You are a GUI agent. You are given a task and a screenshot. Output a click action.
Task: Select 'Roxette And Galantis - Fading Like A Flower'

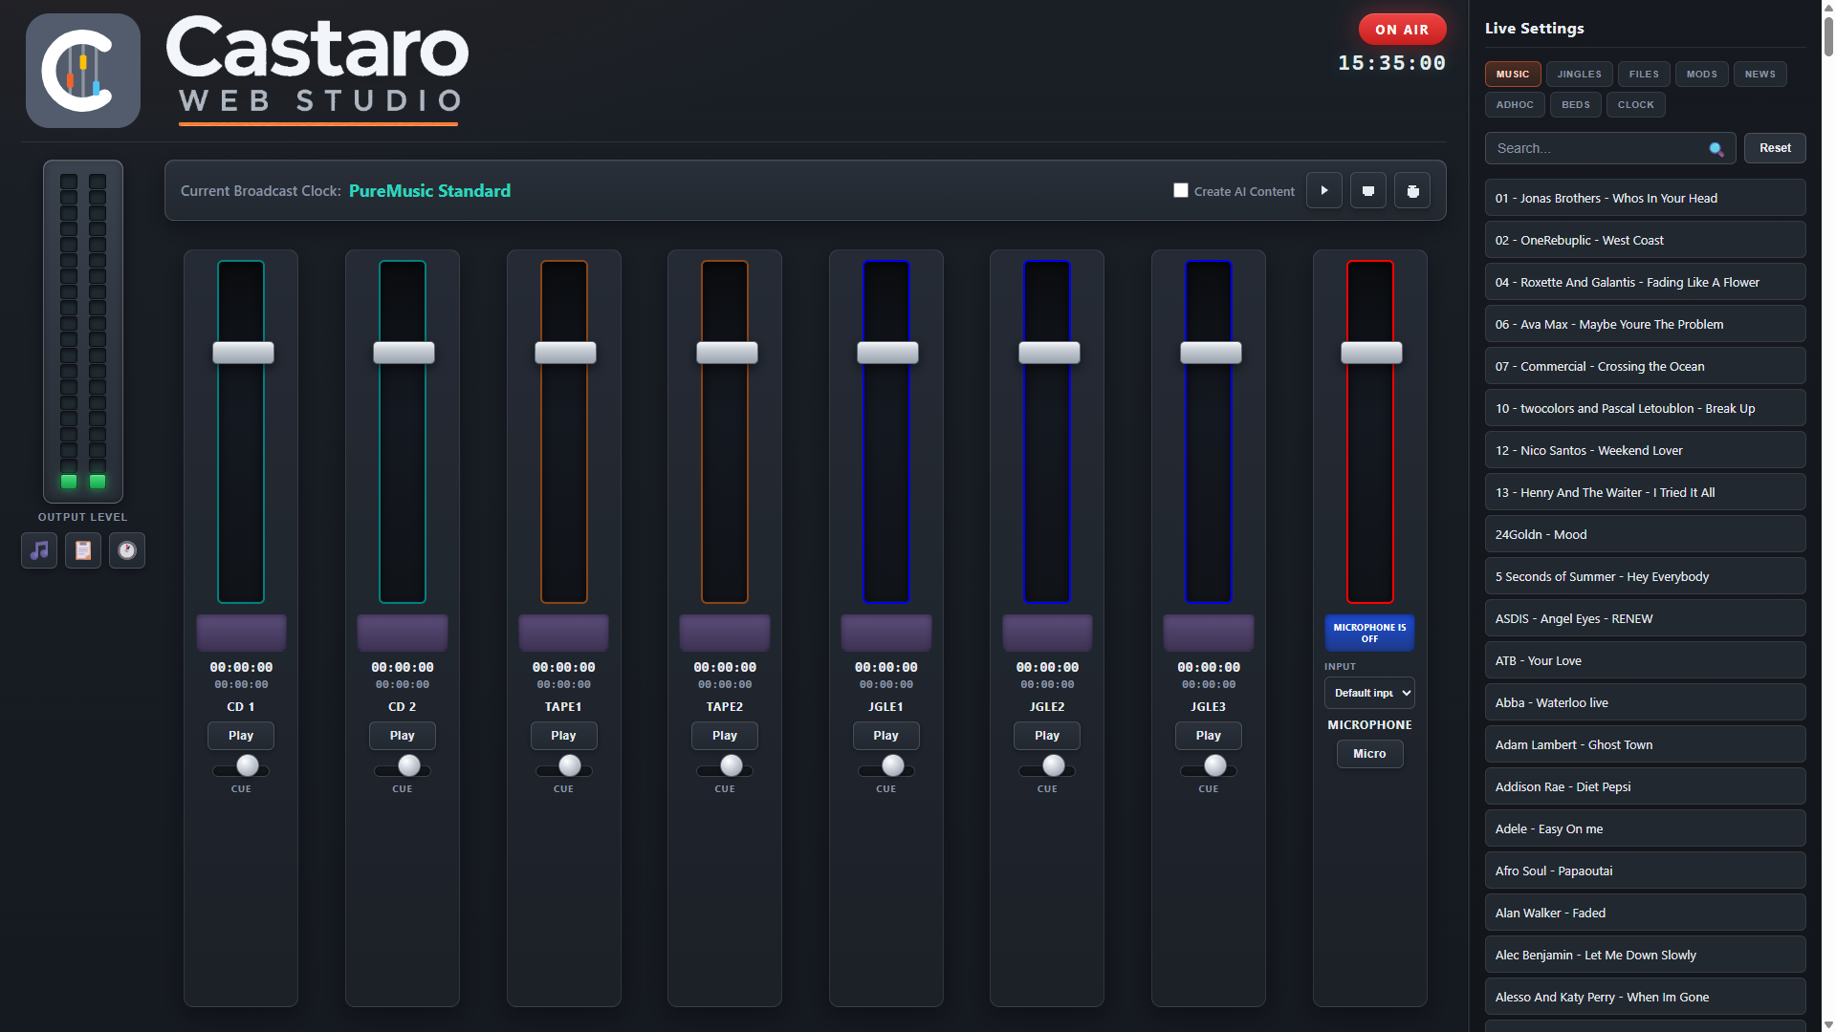[x=1645, y=282]
